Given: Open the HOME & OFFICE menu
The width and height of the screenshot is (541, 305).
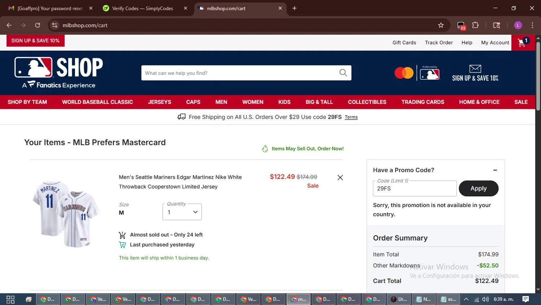Looking at the screenshot, I should pos(479,102).
